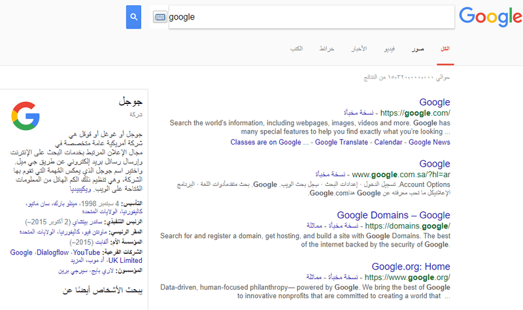This screenshot has height=310, width=523.
Task: Click the Google G logo in knowledge panel
Action: click(x=25, y=114)
